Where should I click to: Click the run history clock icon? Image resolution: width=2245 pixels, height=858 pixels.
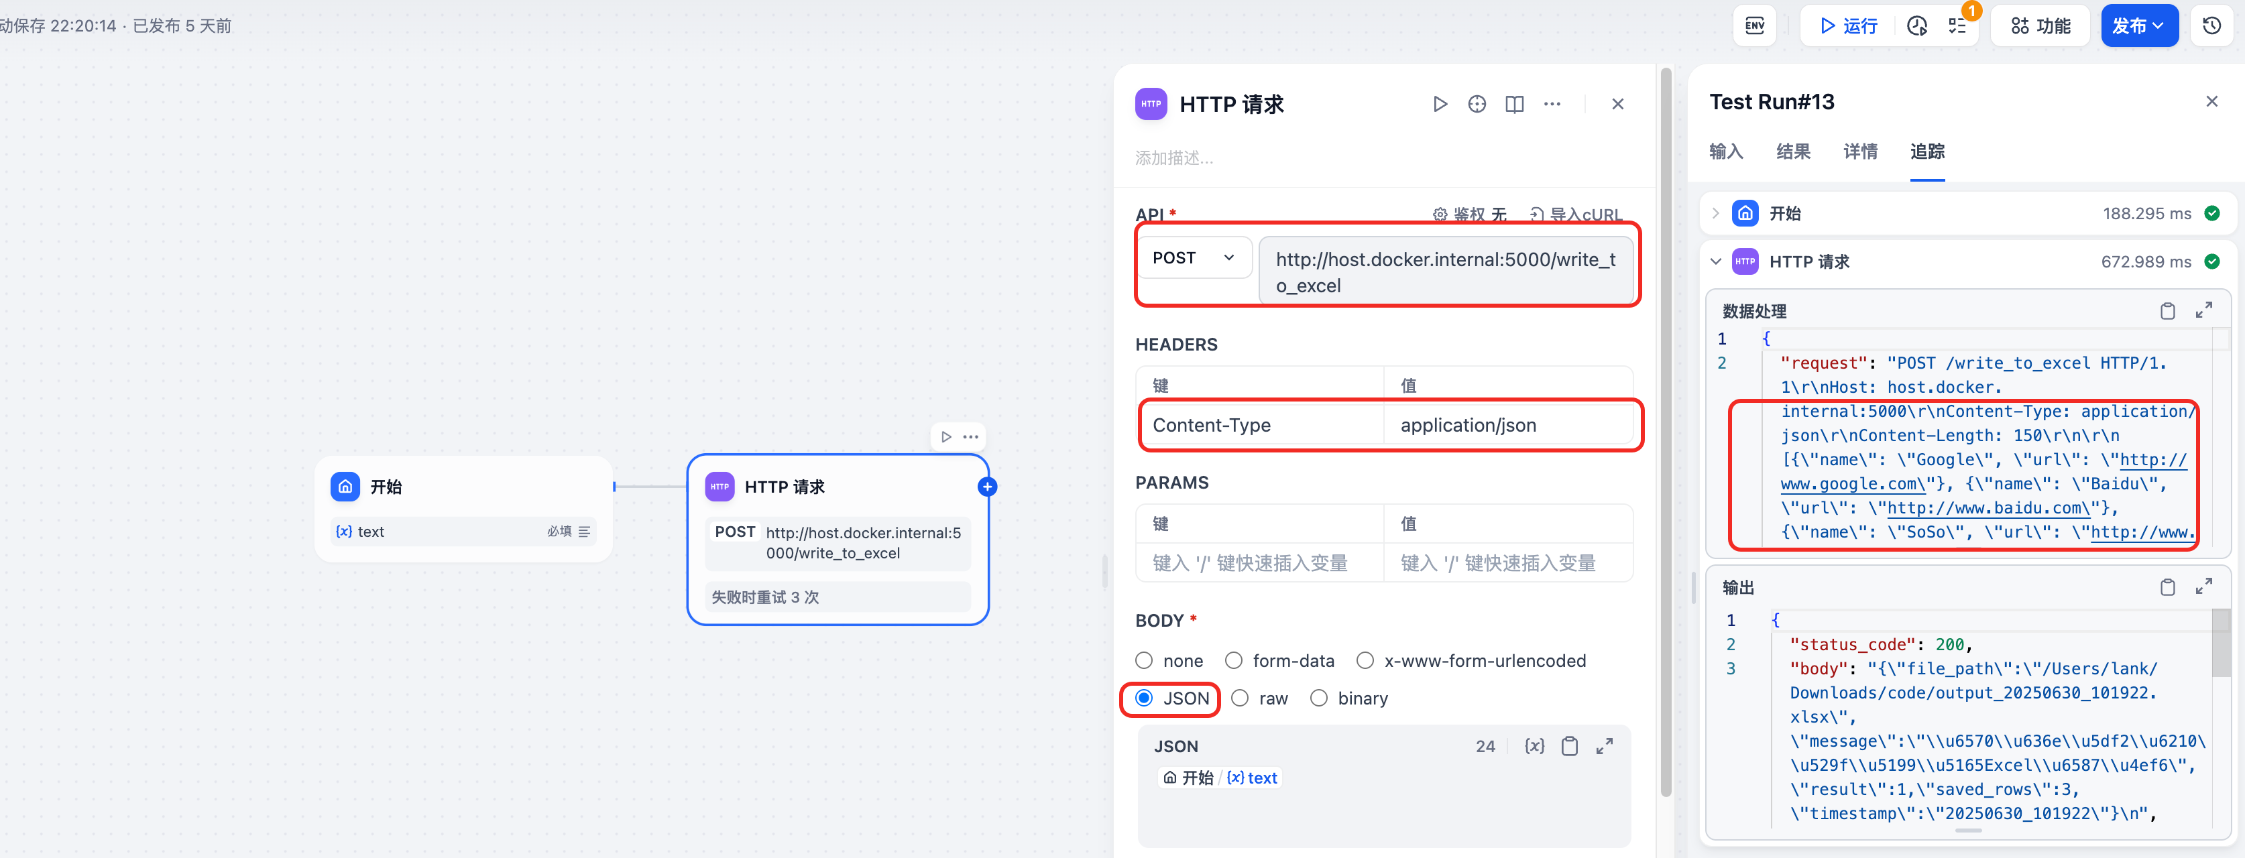click(x=1917, y=26)
